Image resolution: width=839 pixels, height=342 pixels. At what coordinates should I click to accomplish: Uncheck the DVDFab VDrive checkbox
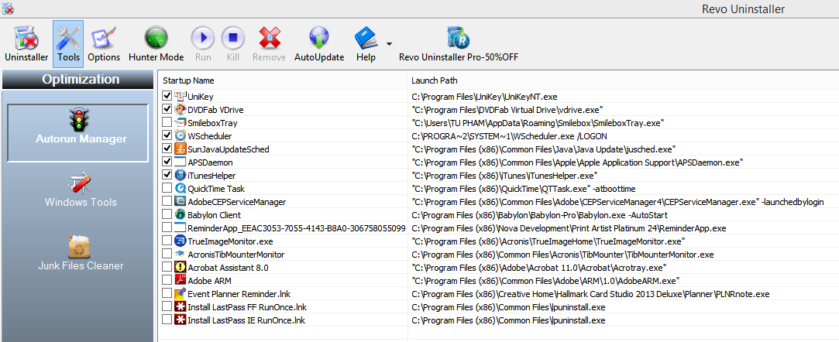[167, 110]
